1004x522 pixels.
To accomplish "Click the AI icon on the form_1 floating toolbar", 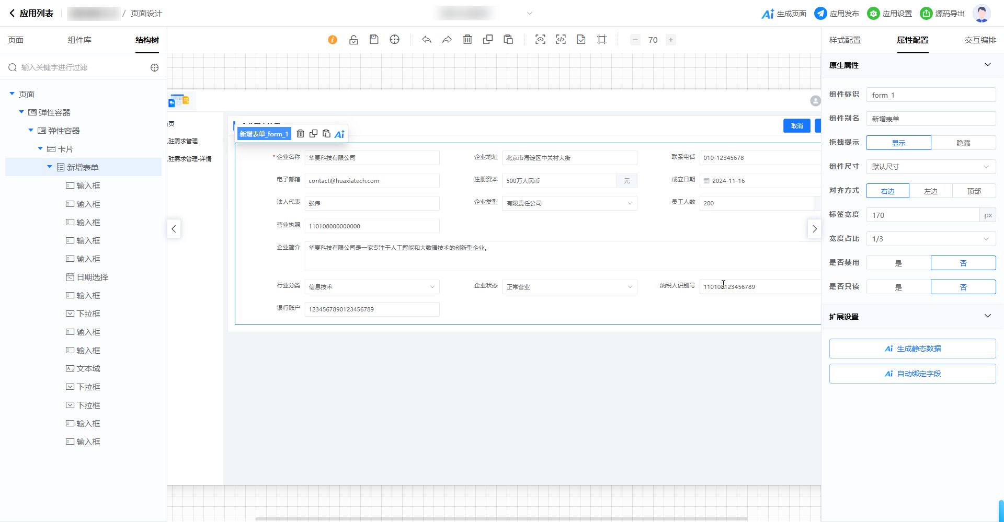I will click(x=339, y=134).
